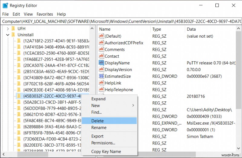Choose Copy Key Name in context menu

click(109, 152)
